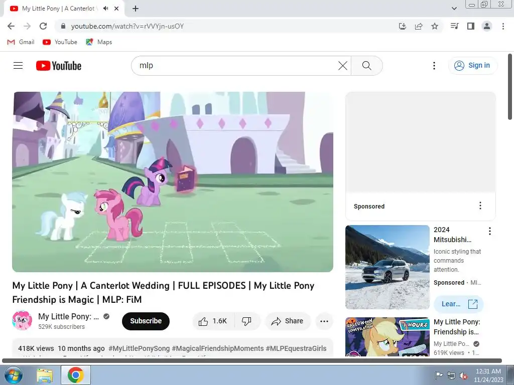The image size is (514, 385).
Task: Subscribe to the My Little Pony channel
Action: coord(146,321)
